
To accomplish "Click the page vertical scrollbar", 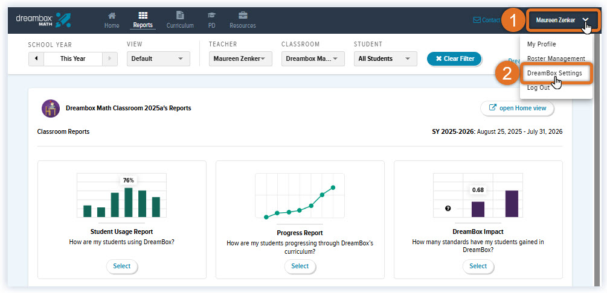I will pyautogui.click(x=596, y=159).
